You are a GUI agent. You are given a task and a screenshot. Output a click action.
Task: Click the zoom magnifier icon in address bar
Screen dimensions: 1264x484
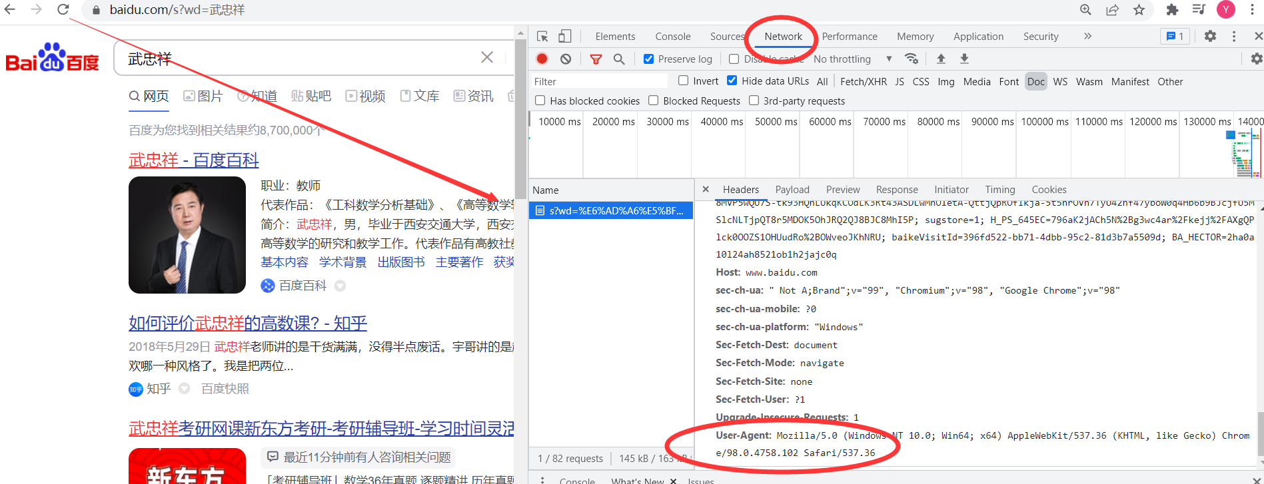[x=1085, y=9]
